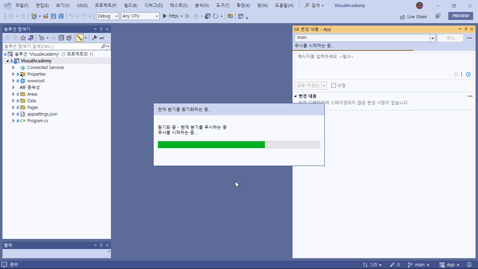Viewport: 478px width, 269px height.
Task: Click the green sync progress bar
Action: 211,145
